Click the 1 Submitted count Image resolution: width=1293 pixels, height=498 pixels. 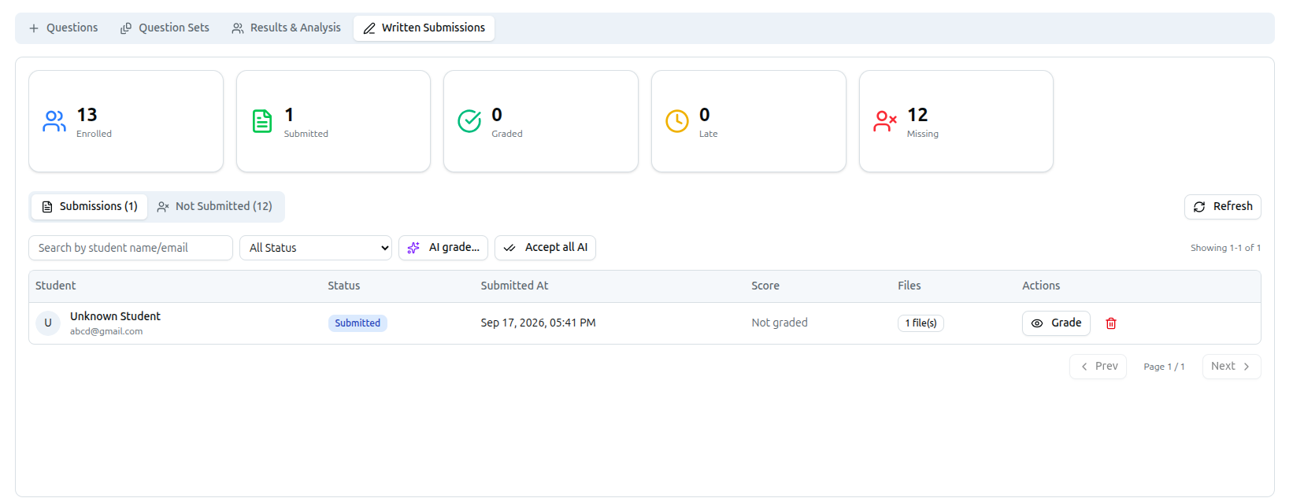289,115
